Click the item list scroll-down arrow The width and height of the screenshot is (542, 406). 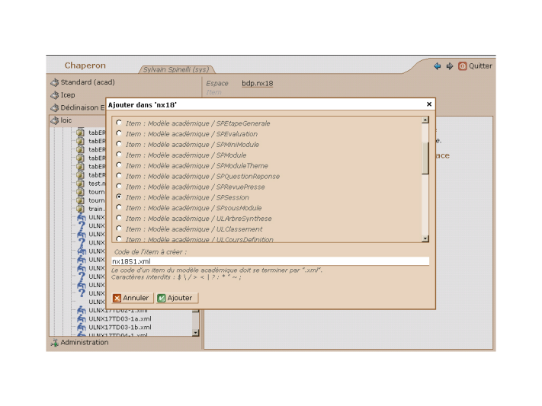425,238
